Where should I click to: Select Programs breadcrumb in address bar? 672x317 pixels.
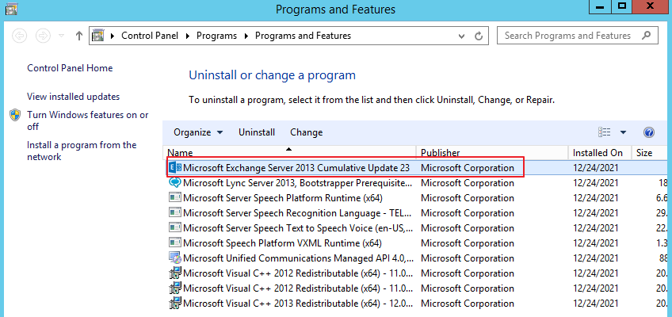[x=216, y=36]
